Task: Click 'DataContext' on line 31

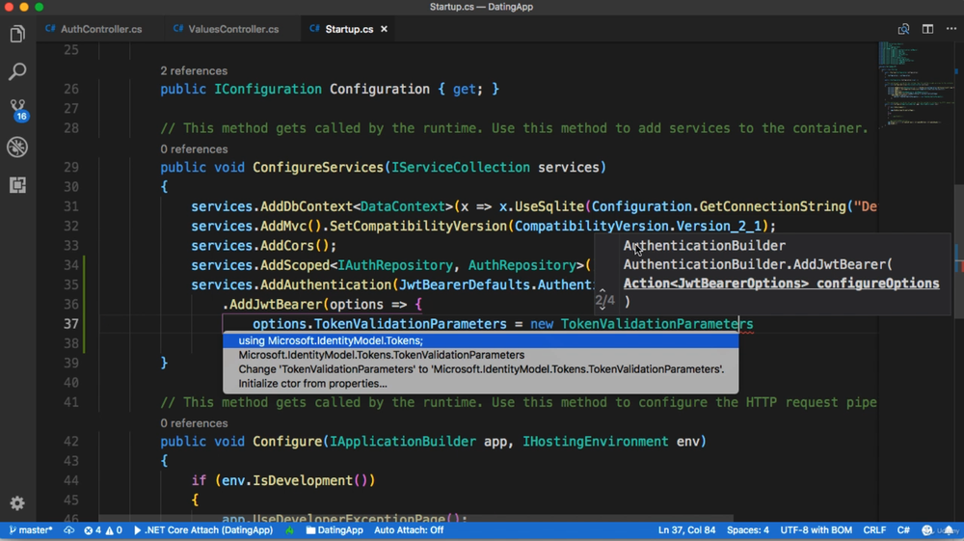Action: tap(402, 206)
